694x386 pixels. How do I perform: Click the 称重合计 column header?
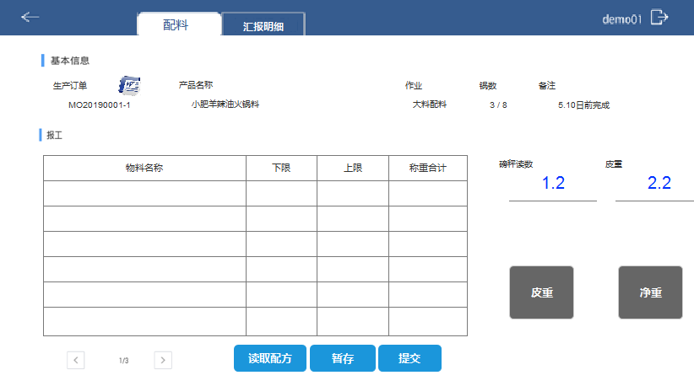[427, 169]
